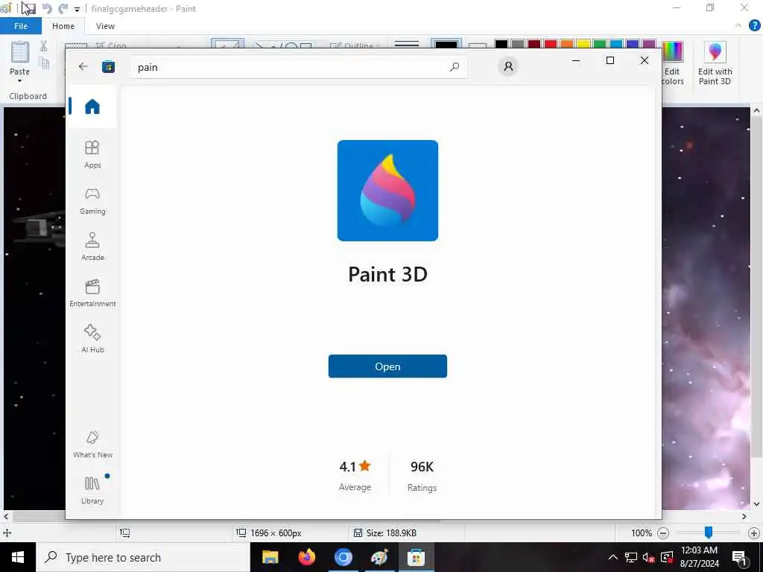Open Paint Help question mark icon
Image resolution: width=763 pixels, height=572 pixels.
[x=754, y=26]
